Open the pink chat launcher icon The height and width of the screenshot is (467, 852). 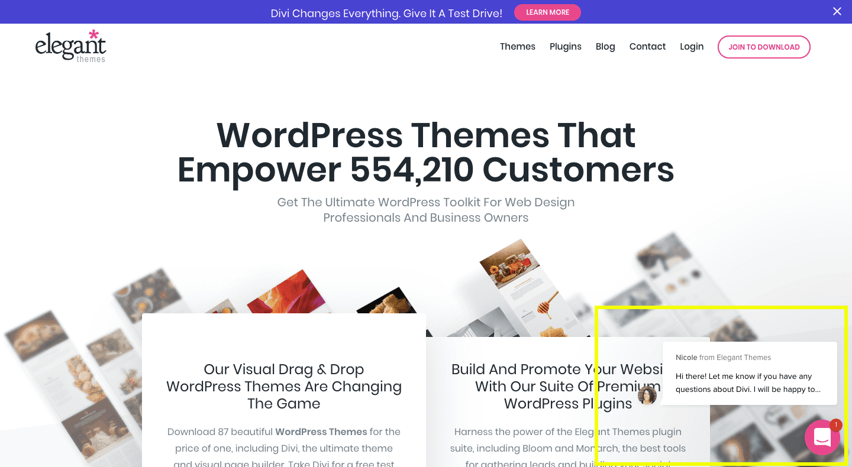coord(822,437)
